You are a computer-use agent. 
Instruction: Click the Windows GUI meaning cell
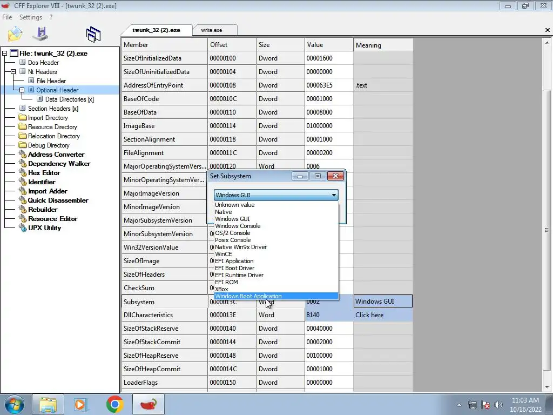tap(383, 302)
